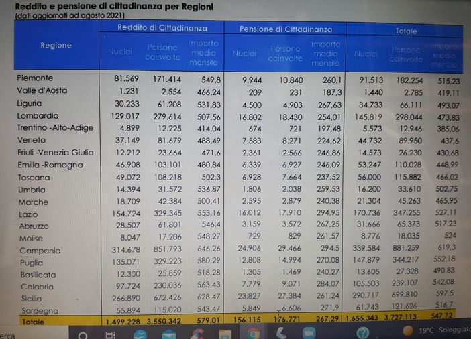Screen dimensions: 471x339
Task: Select the 'Puglia' row label
Action: click(32, 263)
